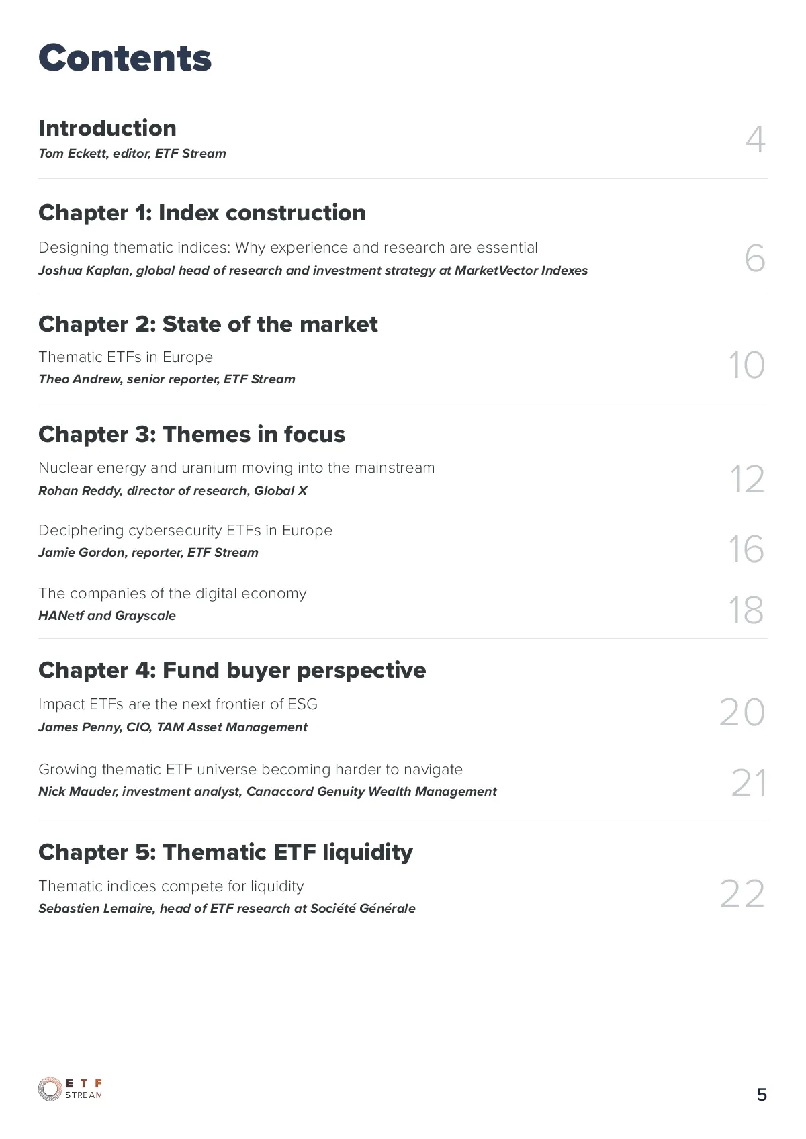806x1139 pixels.
Task: Open the Introduction section heading
Action: (107, 128)
